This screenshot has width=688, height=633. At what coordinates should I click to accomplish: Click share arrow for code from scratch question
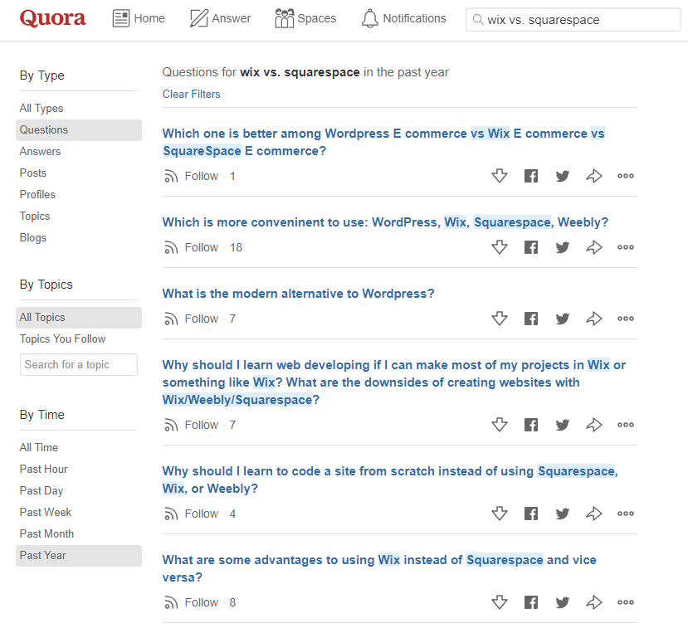point(594,514)
